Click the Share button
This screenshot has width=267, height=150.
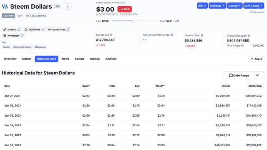(256, 59)
